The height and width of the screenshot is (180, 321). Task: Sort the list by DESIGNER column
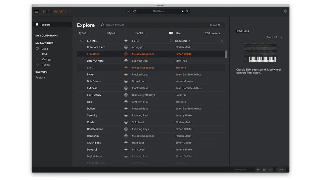coord(182,41)
